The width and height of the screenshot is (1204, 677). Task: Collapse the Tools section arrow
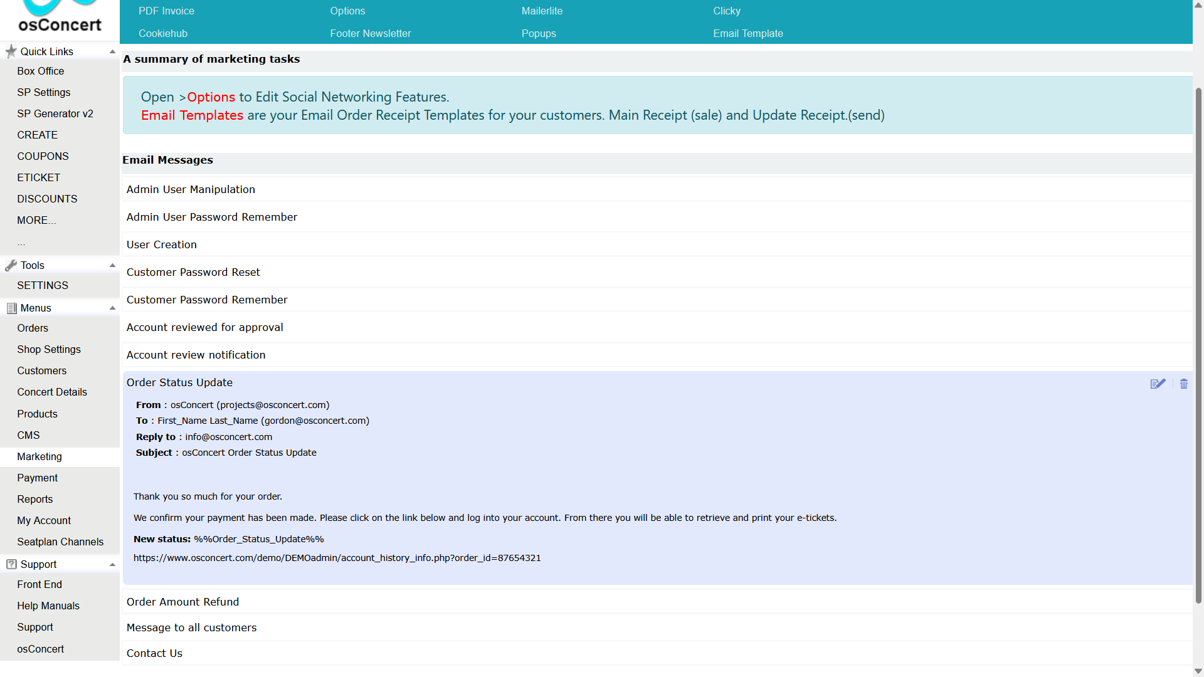click(x=112, y=265)
